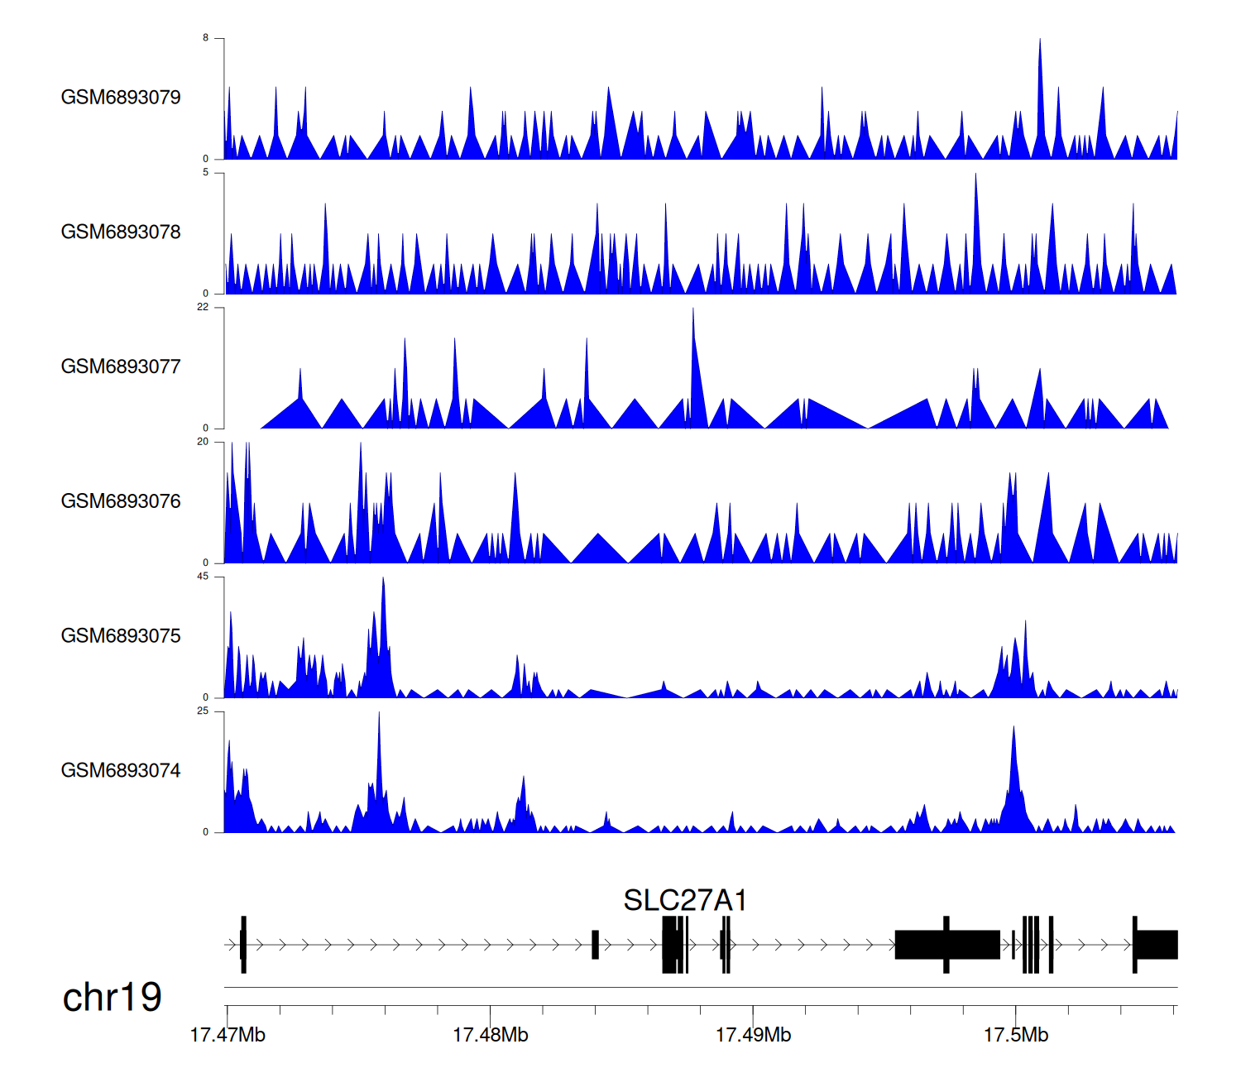This screenshot has width=1241, height=1092.
Task: Click the GSM6893079 track label
Action: (121, 98)
